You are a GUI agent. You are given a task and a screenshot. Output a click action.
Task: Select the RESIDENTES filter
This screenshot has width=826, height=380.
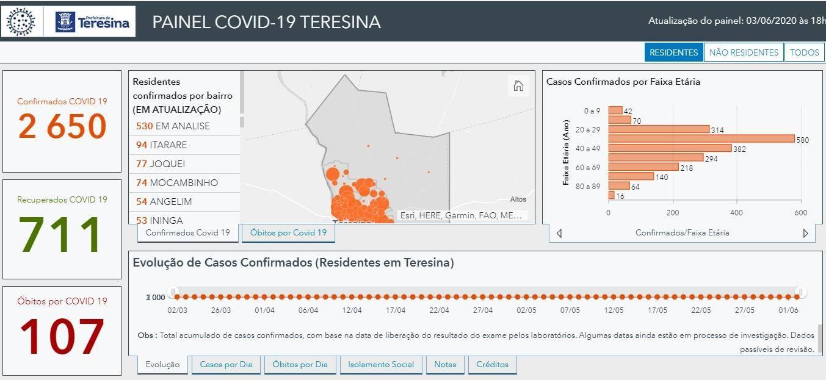[x=674, y=52]
